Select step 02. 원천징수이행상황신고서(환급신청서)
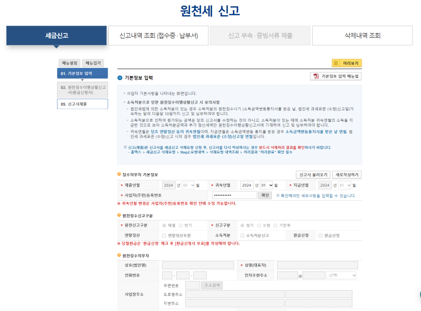 82,90
